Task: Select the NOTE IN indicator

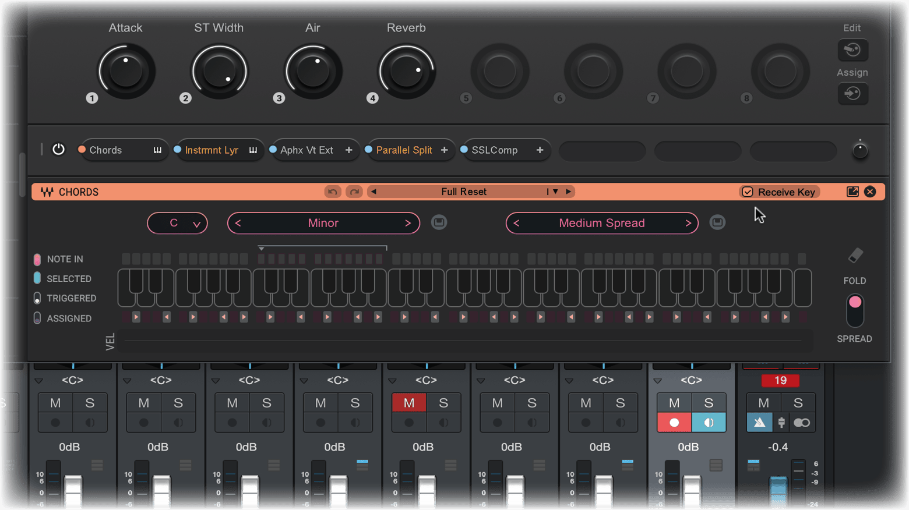Action: pyautogui.click(x=37, y=259)
